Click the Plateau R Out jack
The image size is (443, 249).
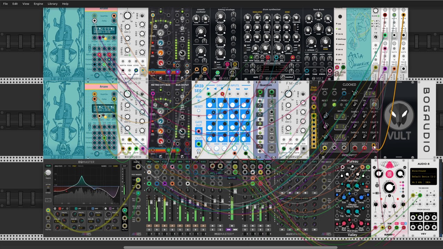(x=368, y=167)
